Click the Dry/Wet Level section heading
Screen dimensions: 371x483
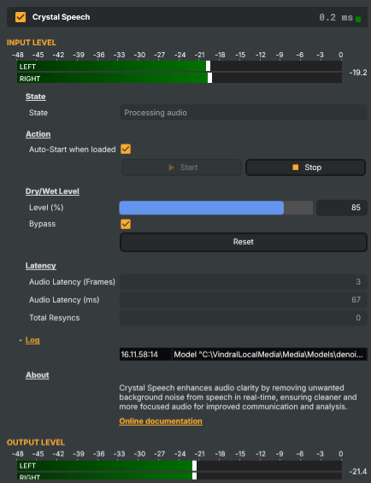[52, 191]
